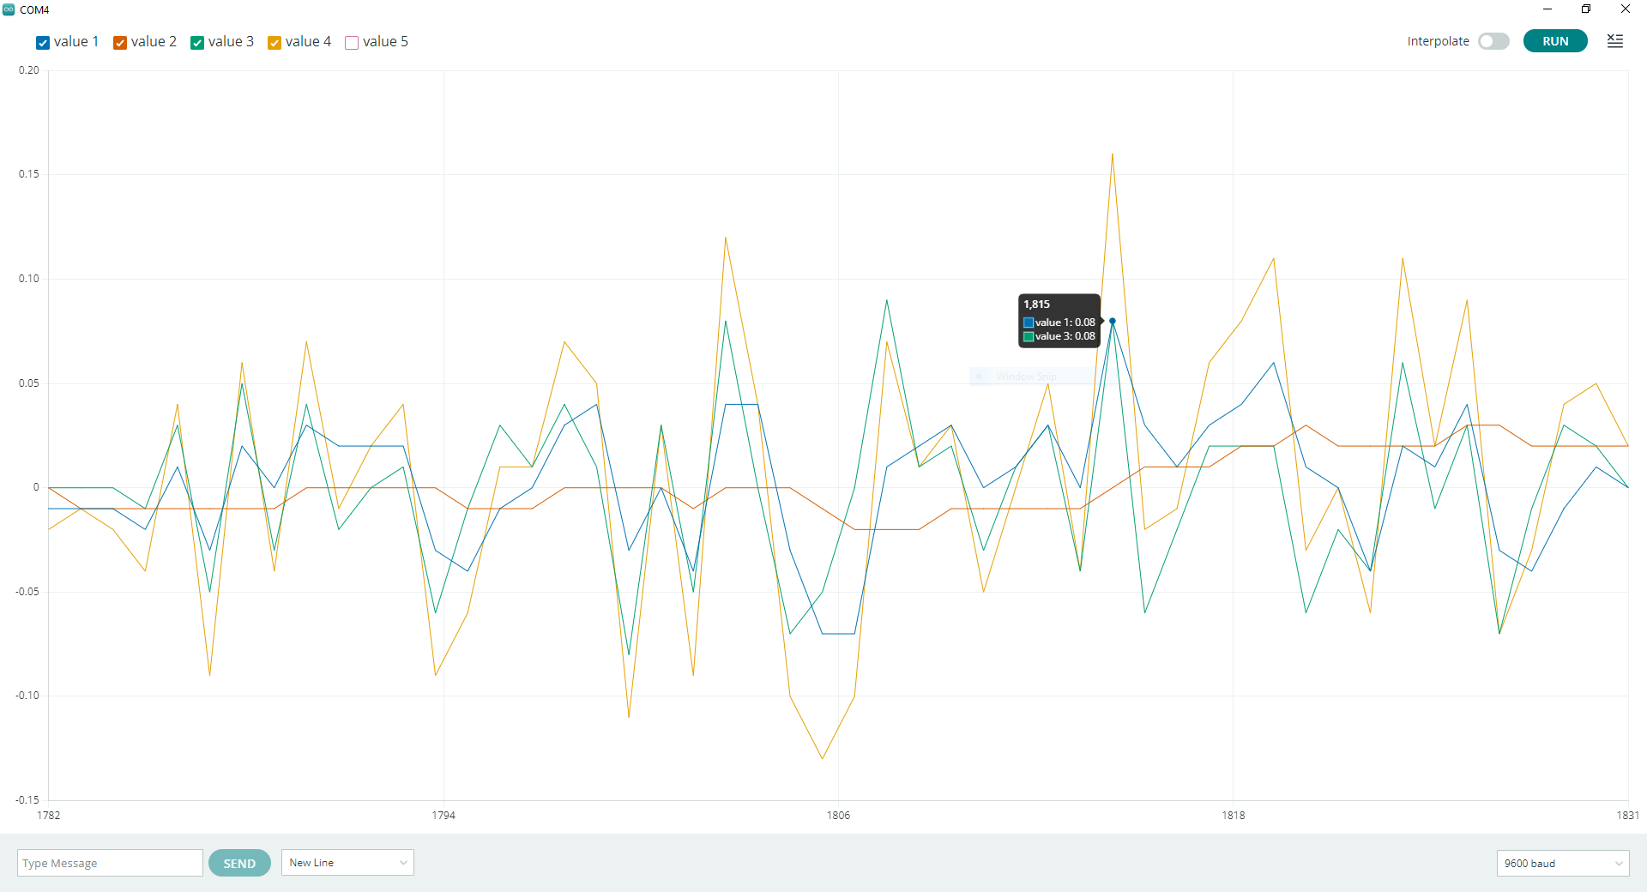Image resolution: width=1647 pixels, height=892 pixels.
Task: Expand the 9600 baud rate dropdown
Action: point(1563,864)
